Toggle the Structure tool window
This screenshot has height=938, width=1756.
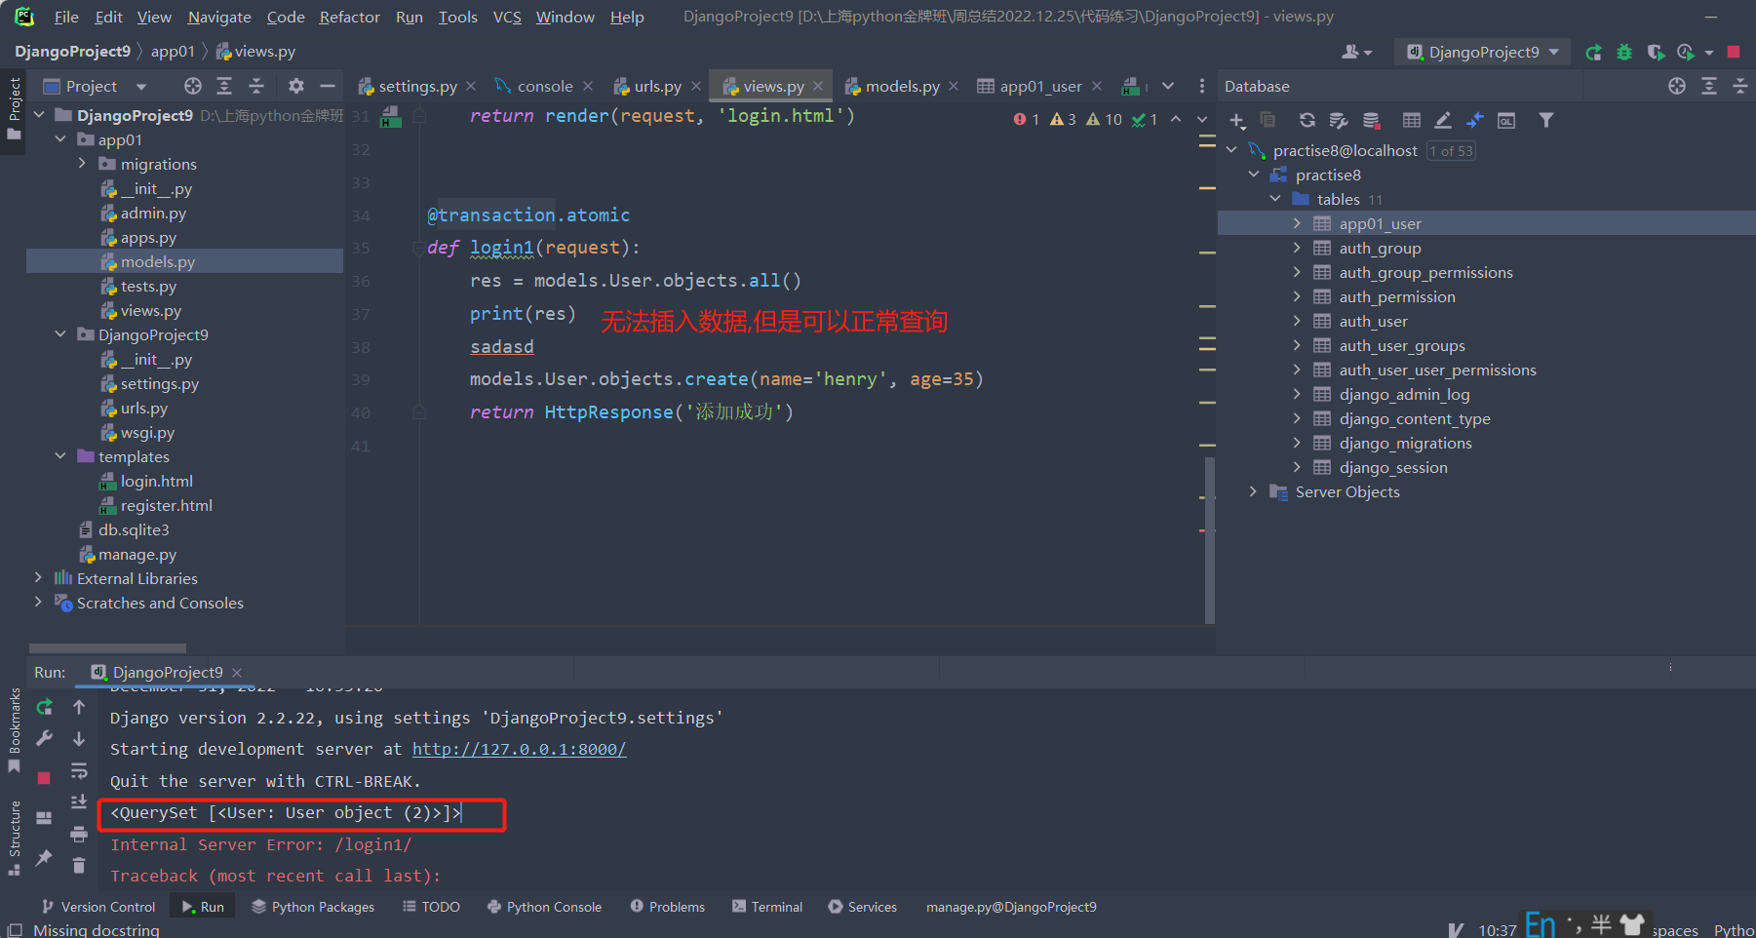pos(14,837)
